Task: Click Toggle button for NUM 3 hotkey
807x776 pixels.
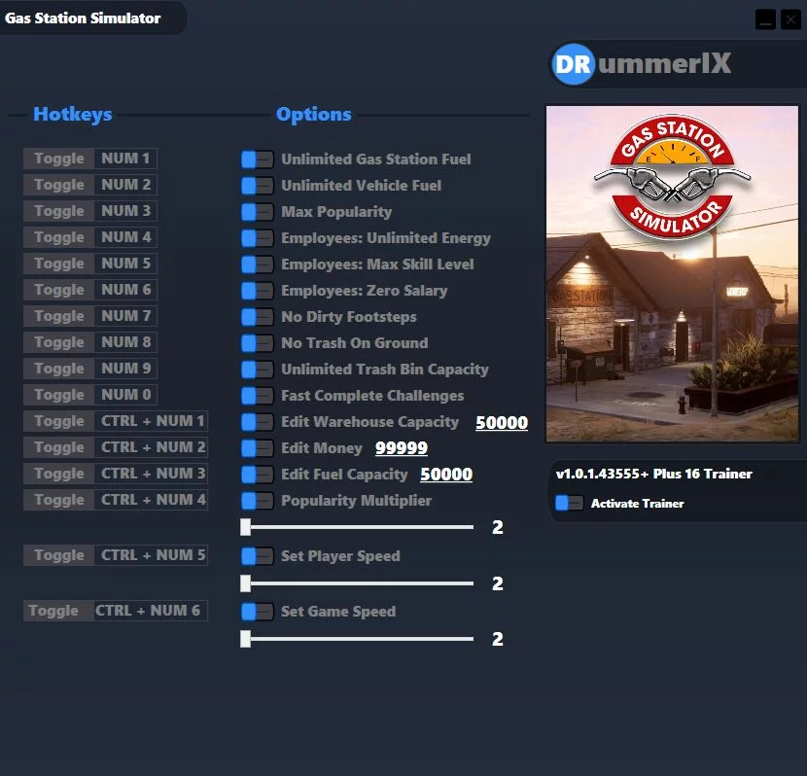Action: click(59, 211)
